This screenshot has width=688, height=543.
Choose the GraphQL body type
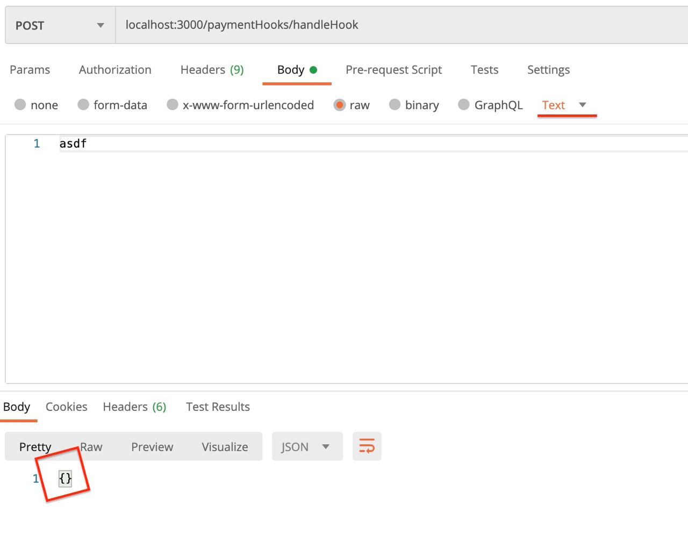tap(464, 105)
